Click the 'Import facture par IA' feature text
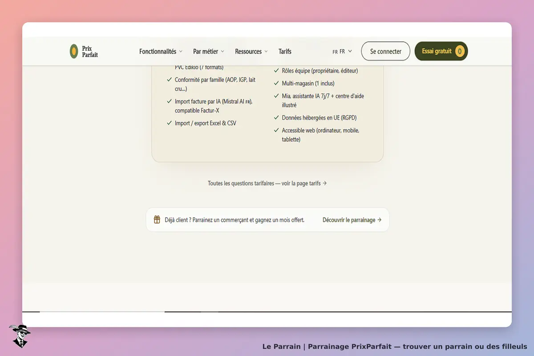The height and width of the screenshot is (356, 534). pyautogui.click(x=214, y=106)
